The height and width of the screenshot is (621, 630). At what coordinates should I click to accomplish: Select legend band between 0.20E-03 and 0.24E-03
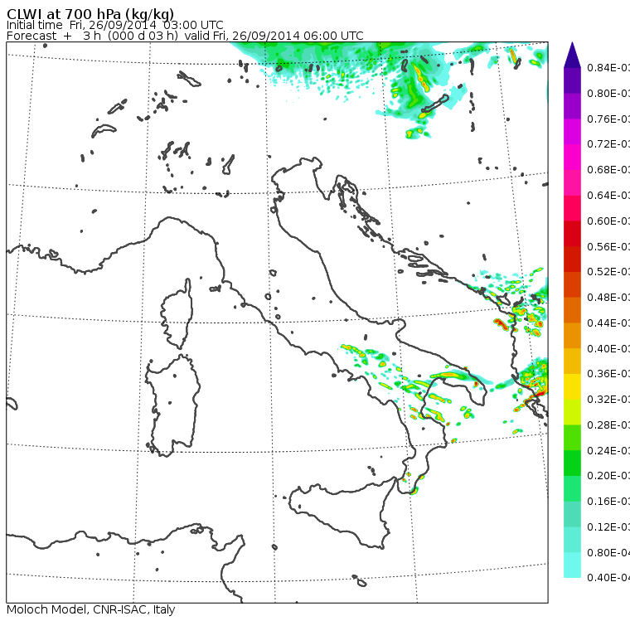pyautogui.click(x=572, y=463)
